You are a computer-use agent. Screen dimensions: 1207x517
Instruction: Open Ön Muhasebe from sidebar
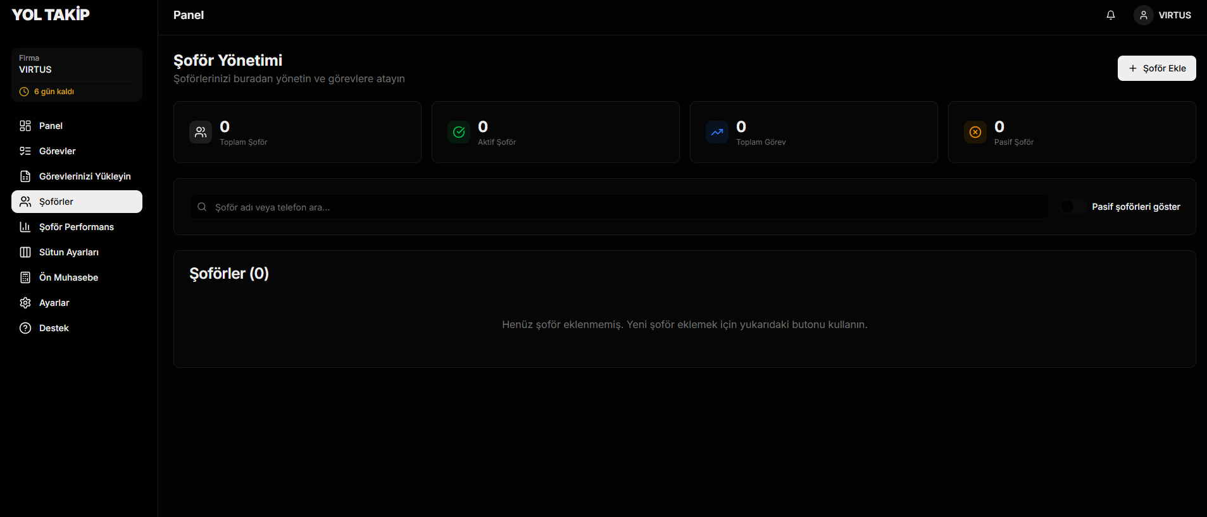[68, 277]
